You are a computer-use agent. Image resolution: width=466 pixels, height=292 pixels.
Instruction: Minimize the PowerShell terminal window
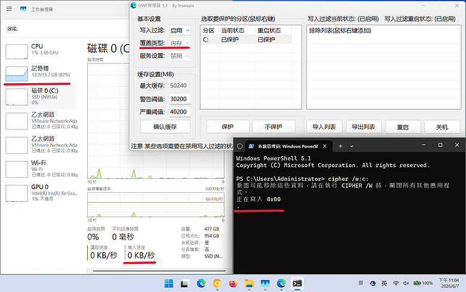[424, 145]
